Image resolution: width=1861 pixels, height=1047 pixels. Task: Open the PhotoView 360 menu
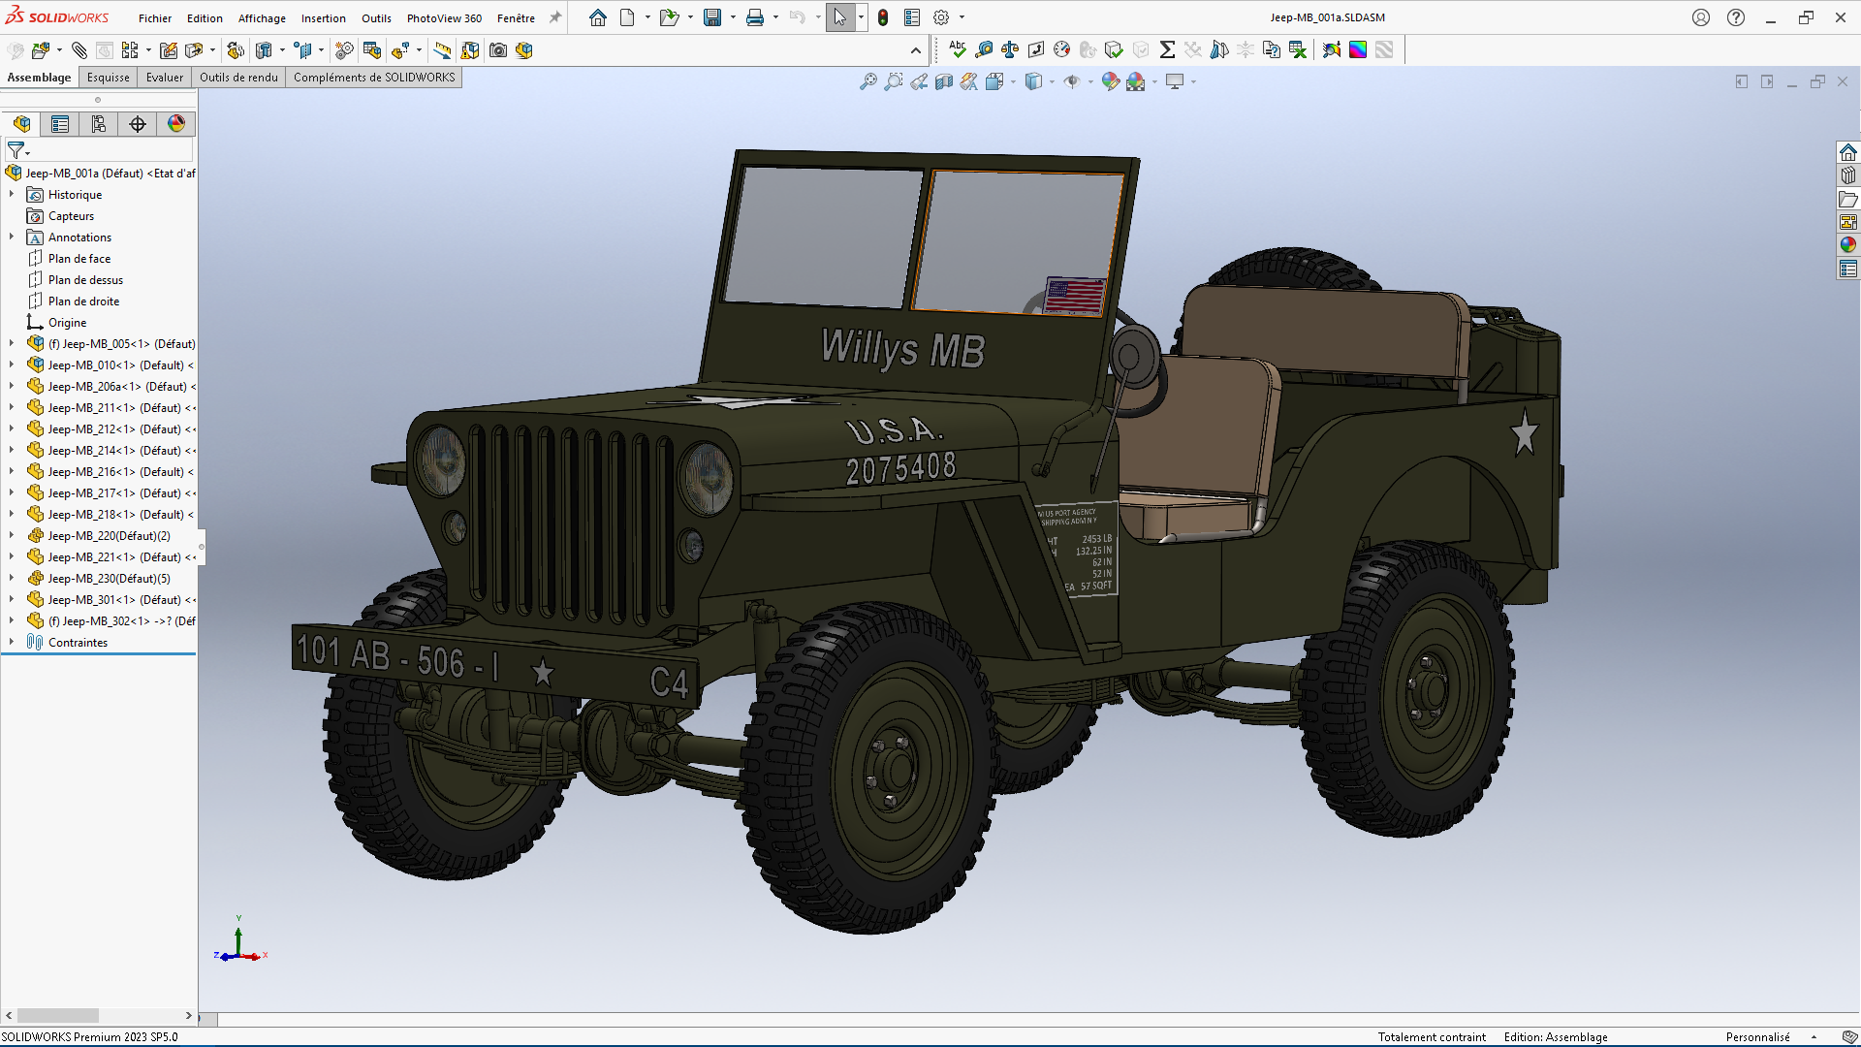(x=444, y=18)
